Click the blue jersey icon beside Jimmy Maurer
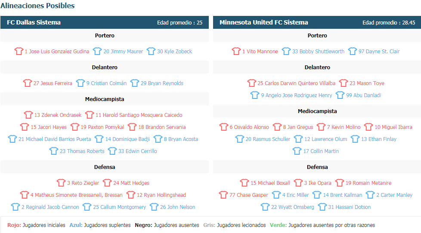 click(97, 51)
